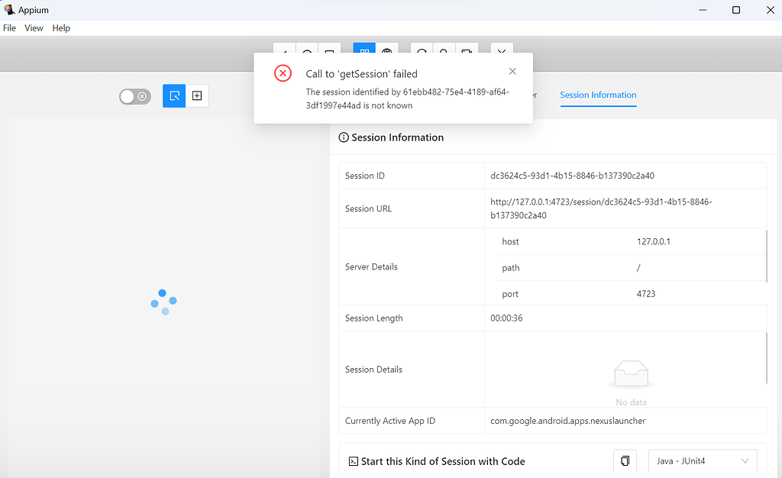Click the Server Details table scrollbar
Viewport: 782px width, 478px height.
[x=767, y=255]
